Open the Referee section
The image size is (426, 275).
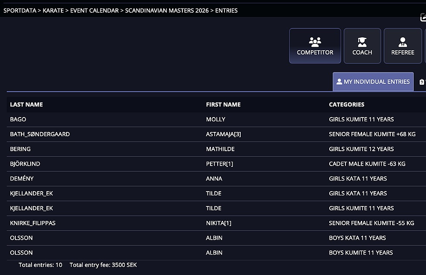pyautogui.click(x=403, y=46)
